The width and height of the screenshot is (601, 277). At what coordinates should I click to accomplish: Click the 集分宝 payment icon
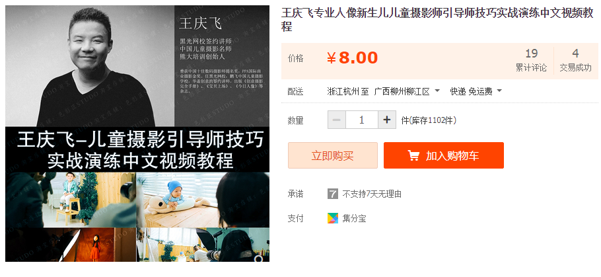(x=333, y=218)
